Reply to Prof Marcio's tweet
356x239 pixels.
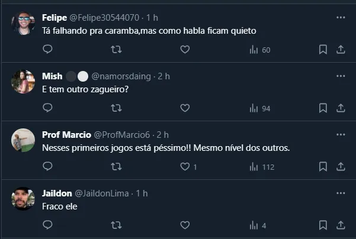point(48,167)
